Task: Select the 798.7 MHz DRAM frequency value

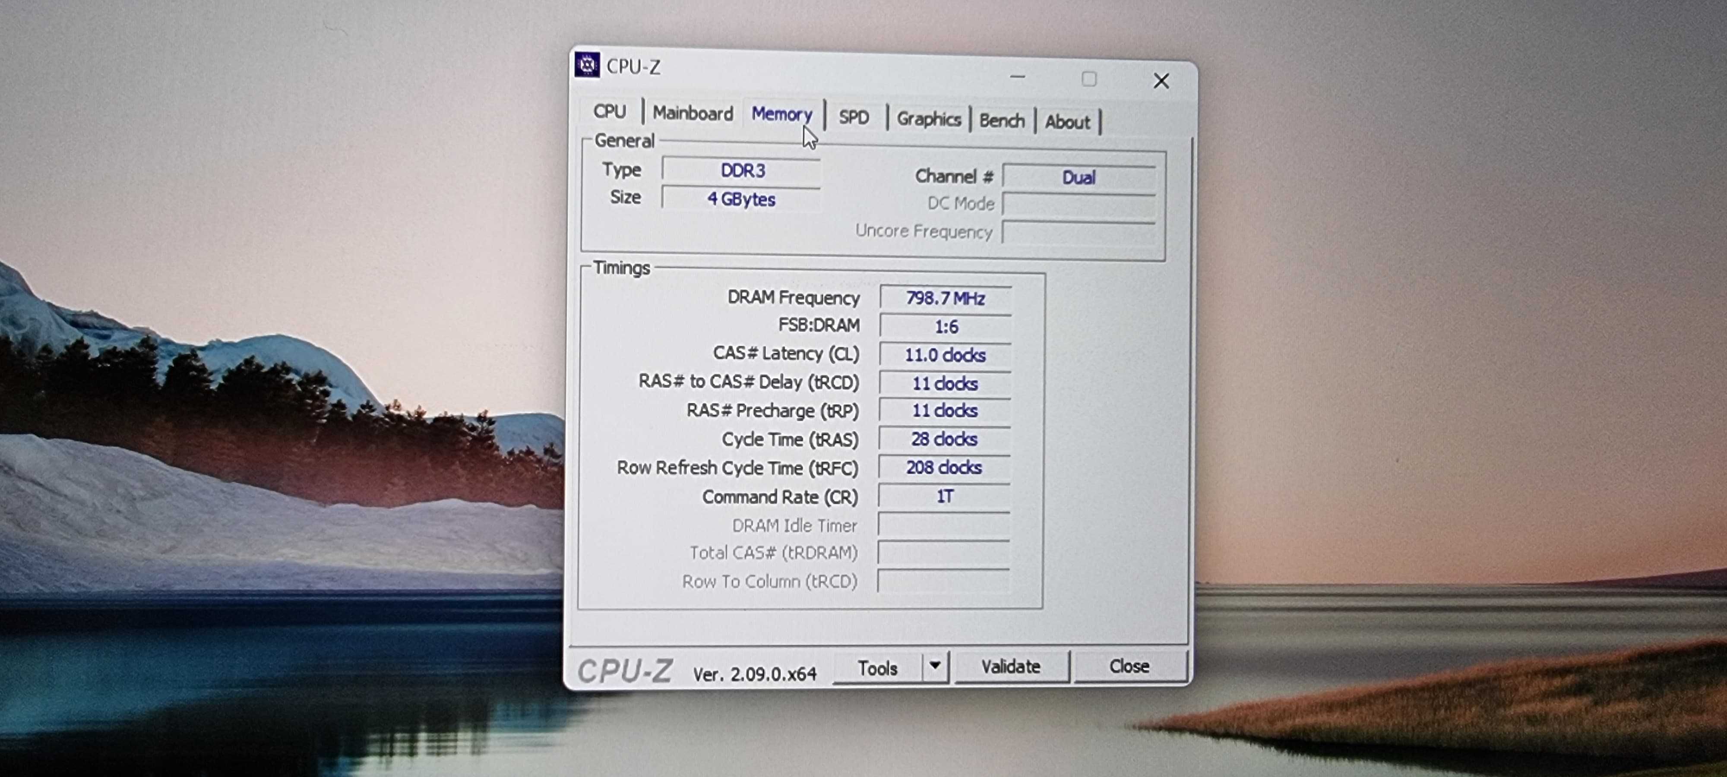Action: tap(945, 298)
